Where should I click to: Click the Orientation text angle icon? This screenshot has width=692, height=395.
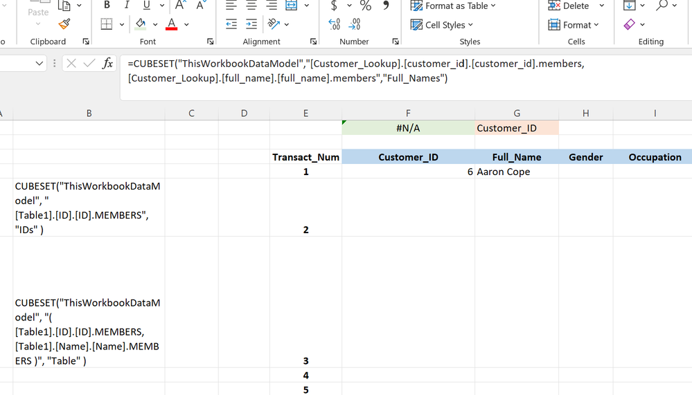click(274, 24)
